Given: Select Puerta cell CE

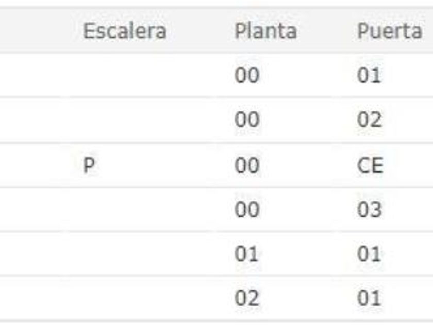Looking at the screenshot, I should [370, 166].
